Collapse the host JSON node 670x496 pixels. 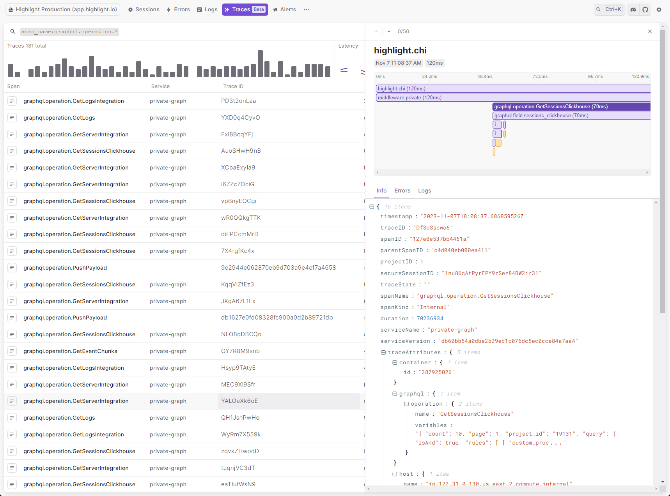coord(395,474)
